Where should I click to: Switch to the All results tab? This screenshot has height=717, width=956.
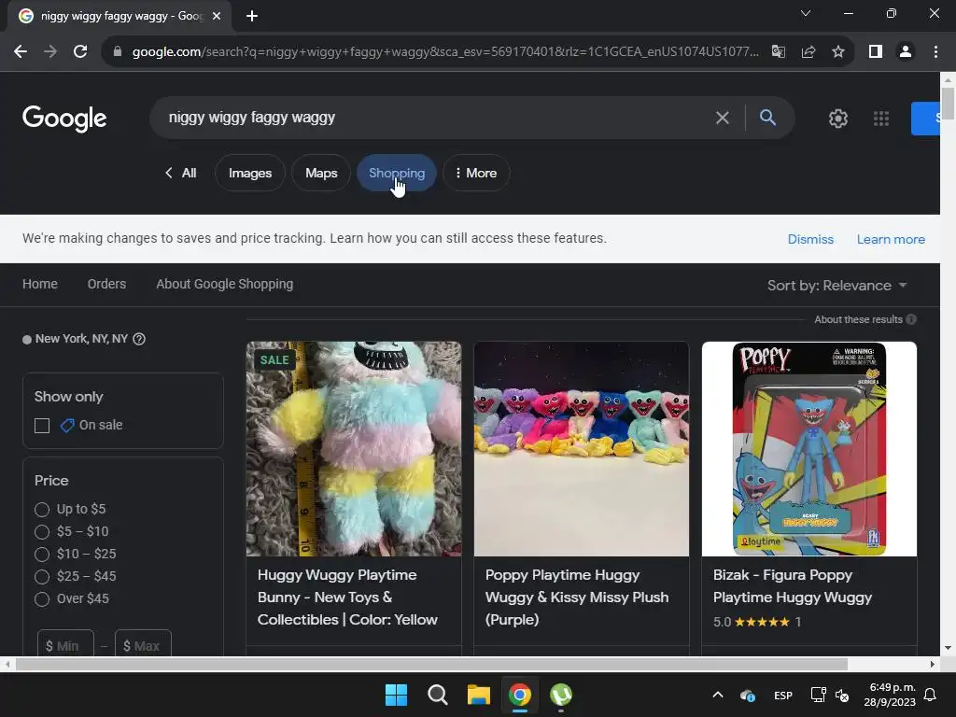[181, 173]
